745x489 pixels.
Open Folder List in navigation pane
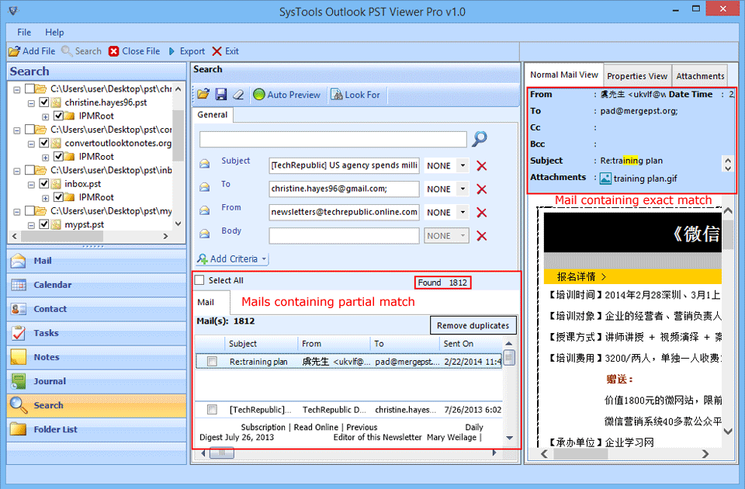97,429
